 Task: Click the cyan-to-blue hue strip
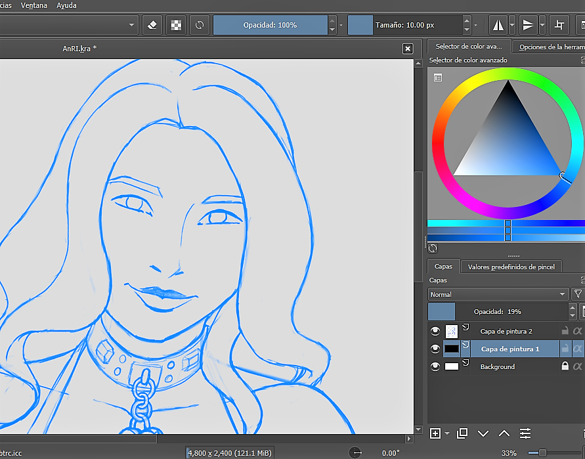[x=506, y=223]
